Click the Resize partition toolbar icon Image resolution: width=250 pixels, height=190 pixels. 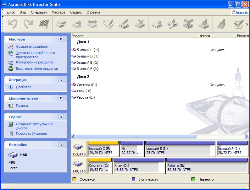point(92,24)
